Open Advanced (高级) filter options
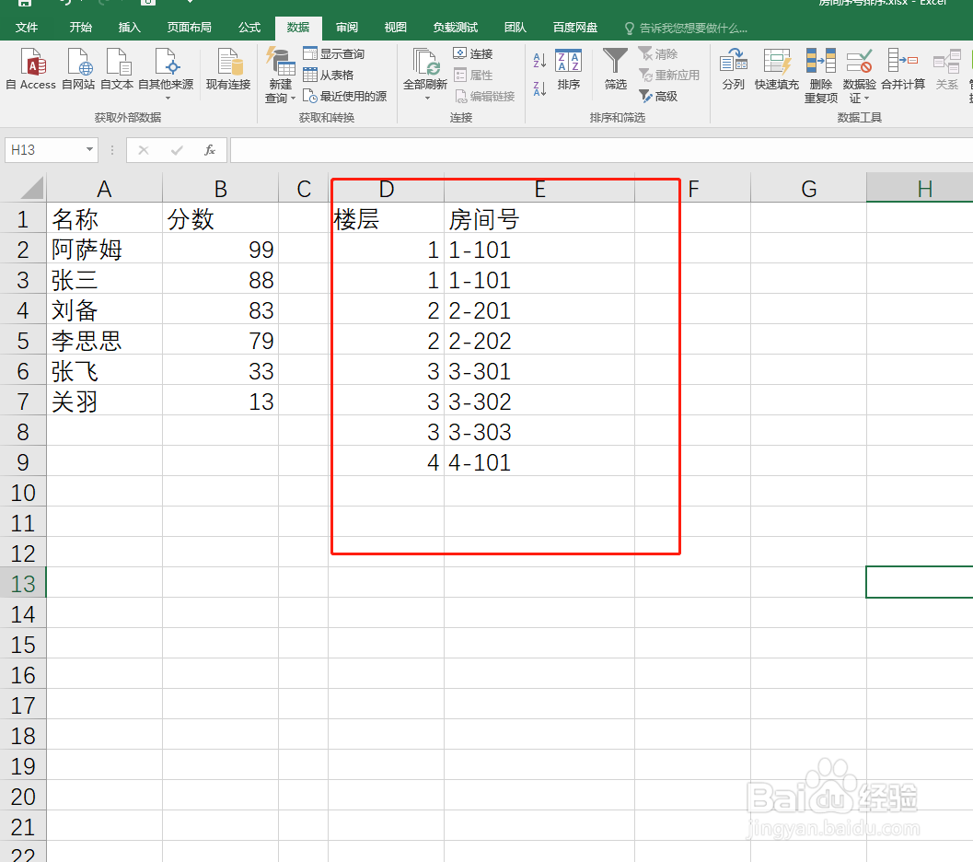973x862 pixels. pos(658,96)
